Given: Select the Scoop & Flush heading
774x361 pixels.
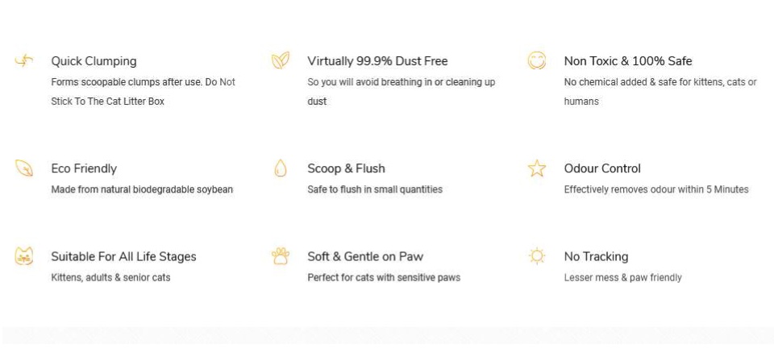Looking at the screenshot, I should tap(346, 169).
